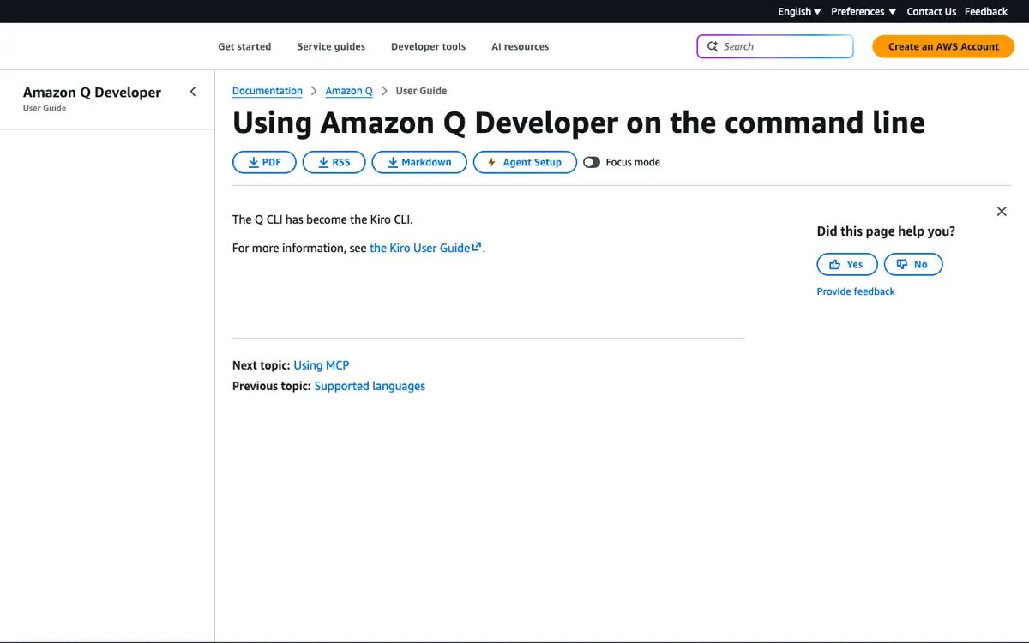Click Create an AWS Account button

[943, 46]
